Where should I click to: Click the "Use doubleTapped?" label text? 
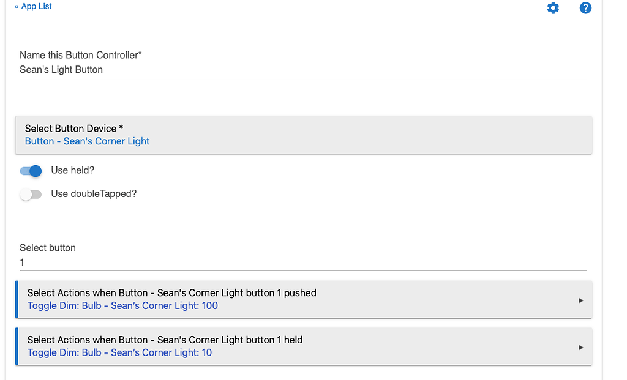(x=94, y=194)
